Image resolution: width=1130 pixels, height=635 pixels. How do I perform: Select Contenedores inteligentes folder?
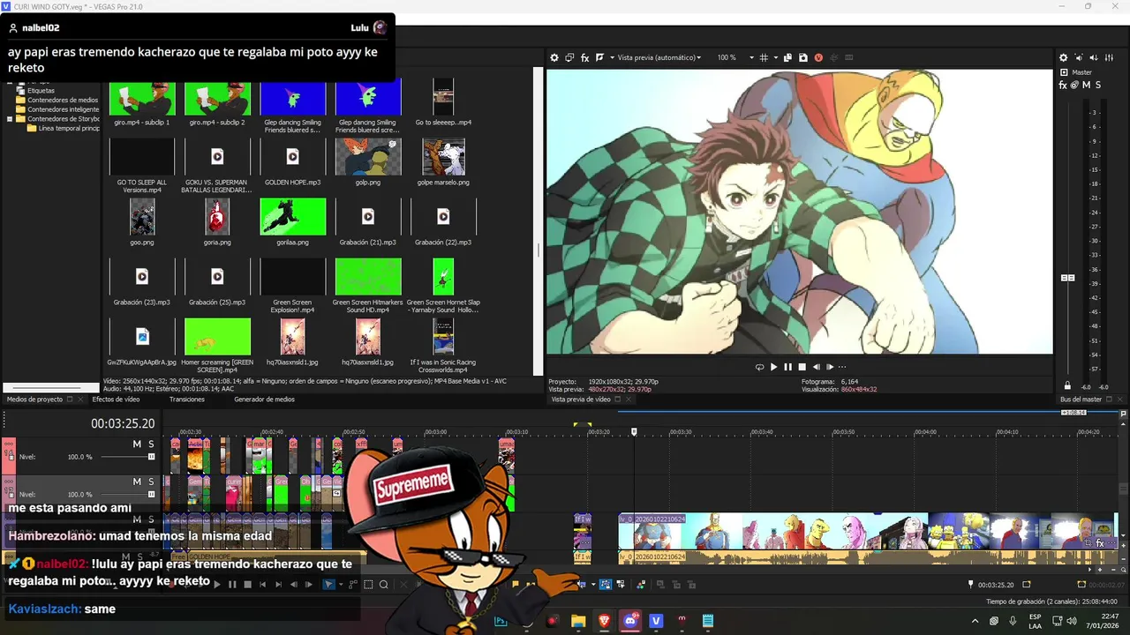pos(63,109)
